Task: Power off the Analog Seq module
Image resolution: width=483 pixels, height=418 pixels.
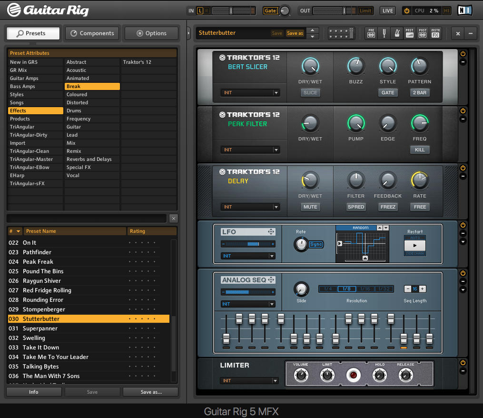Action: pyautogui.click(x=463, y=273)
